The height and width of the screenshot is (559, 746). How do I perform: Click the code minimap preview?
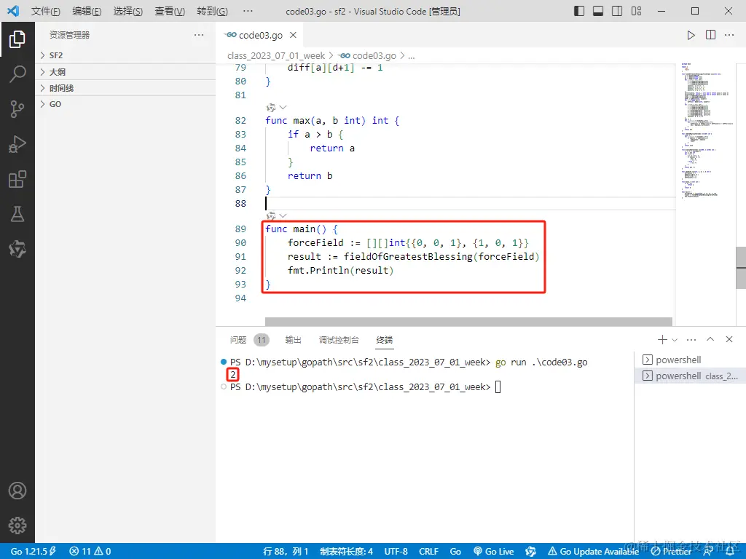click(x=706, y=131)
